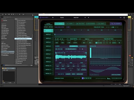Switch to the Env / LFOs tab
This screenshot has width=134, height=100.
[x=80, y=24]
